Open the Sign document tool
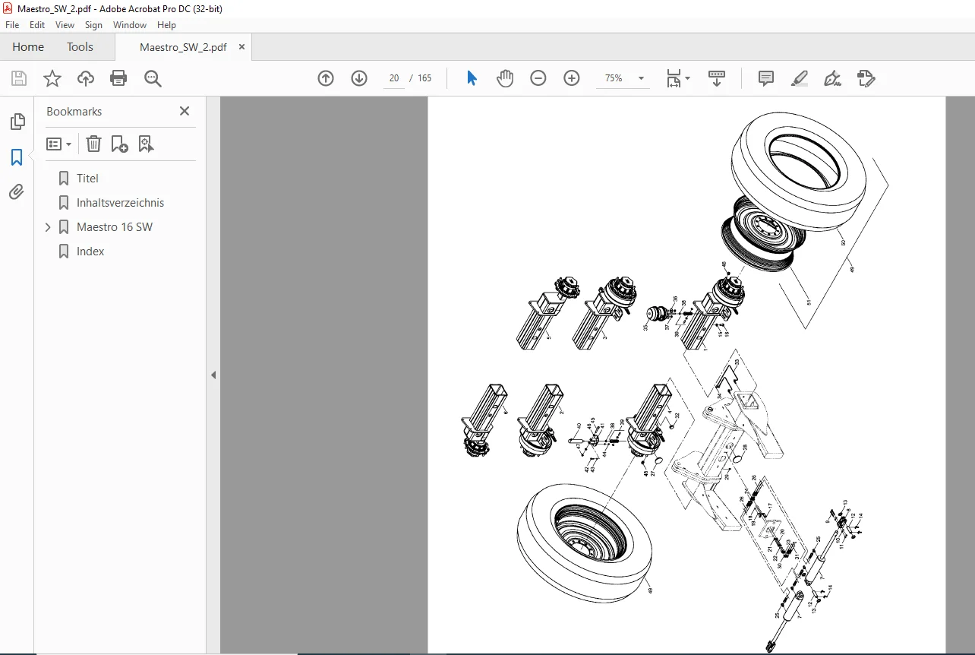The image size is (975, 655). (833, 78)
